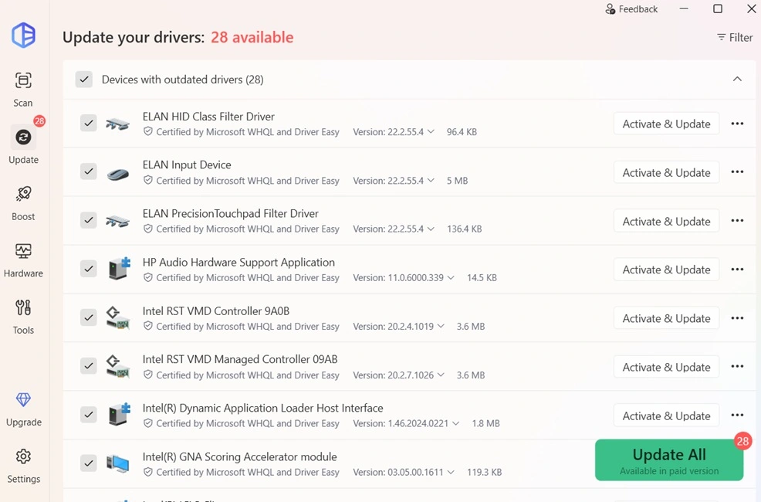Open more options for ELAN HID Class Filter Driver
761x502 pixels.
[x=737, y=124]
